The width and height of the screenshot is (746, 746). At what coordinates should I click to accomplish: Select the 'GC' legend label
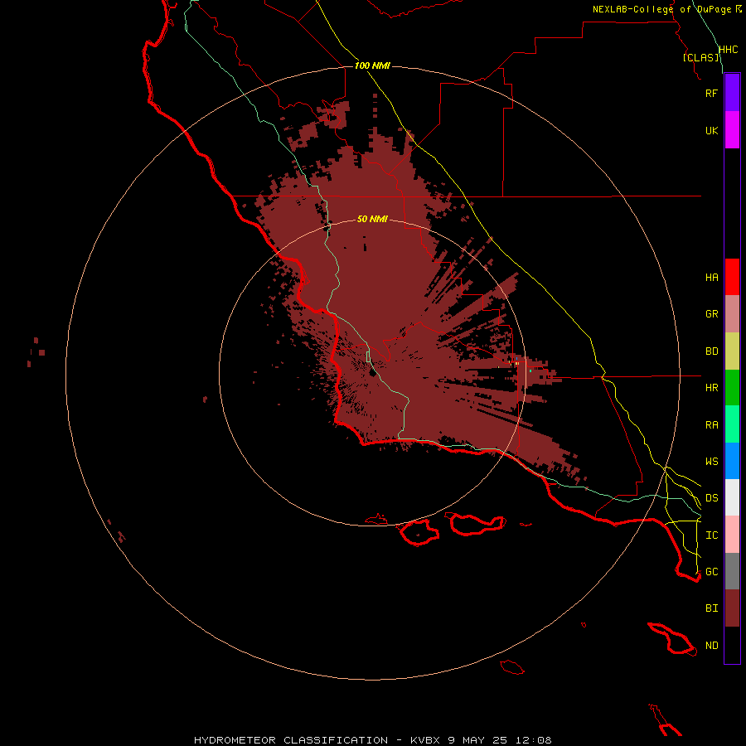[711, 572]
